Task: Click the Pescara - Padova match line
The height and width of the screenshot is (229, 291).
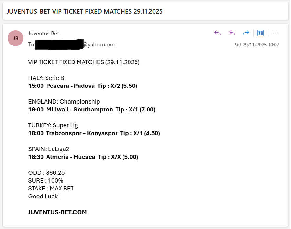Action: tap(83, 86)
